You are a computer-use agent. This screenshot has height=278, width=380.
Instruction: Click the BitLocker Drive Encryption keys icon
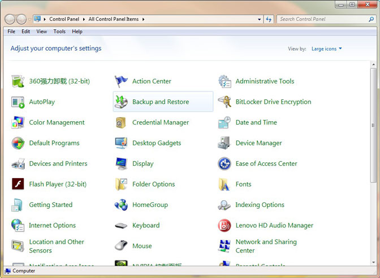224,102
